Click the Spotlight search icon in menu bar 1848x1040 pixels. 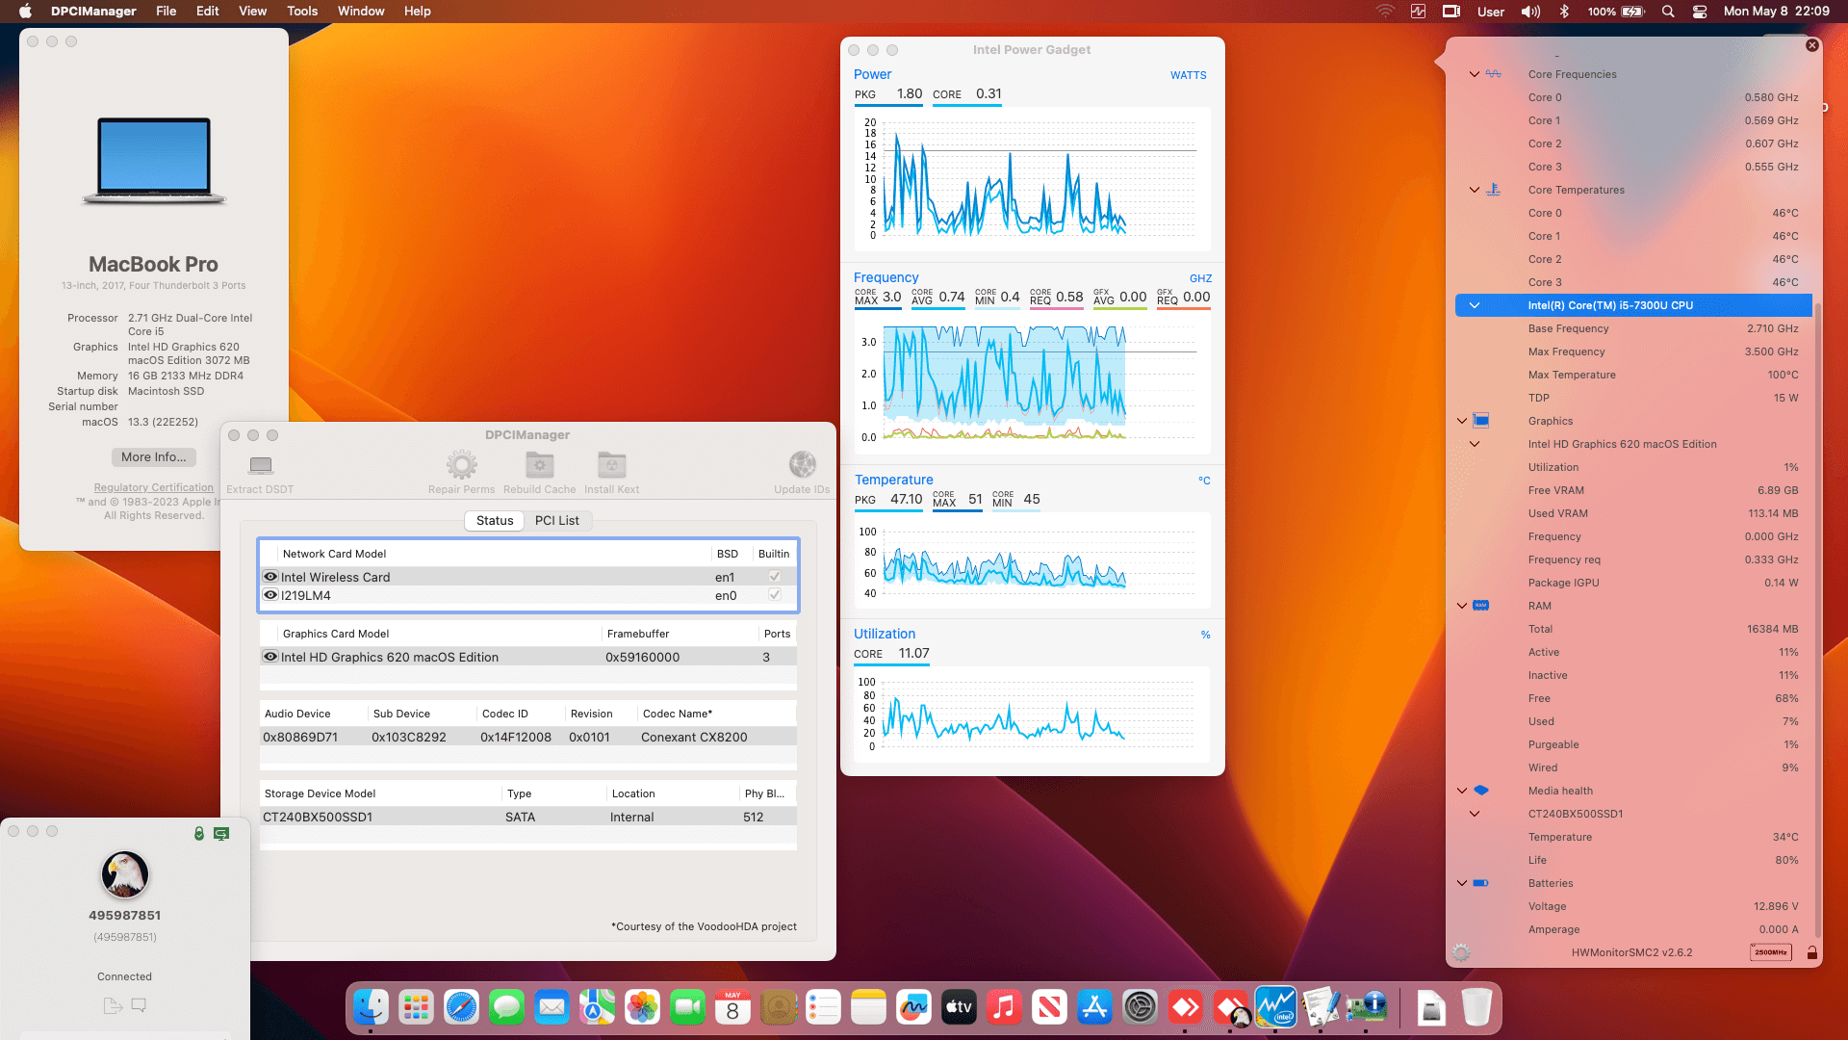tap(1668, 12)
